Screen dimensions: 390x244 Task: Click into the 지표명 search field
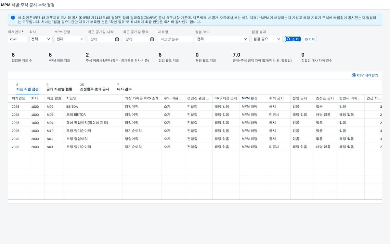click(175, 39)
